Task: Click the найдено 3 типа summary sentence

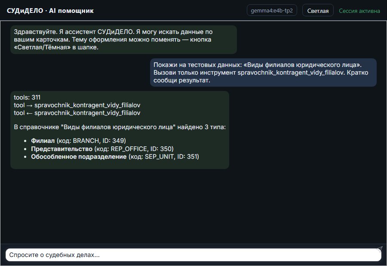Action: 120,127
